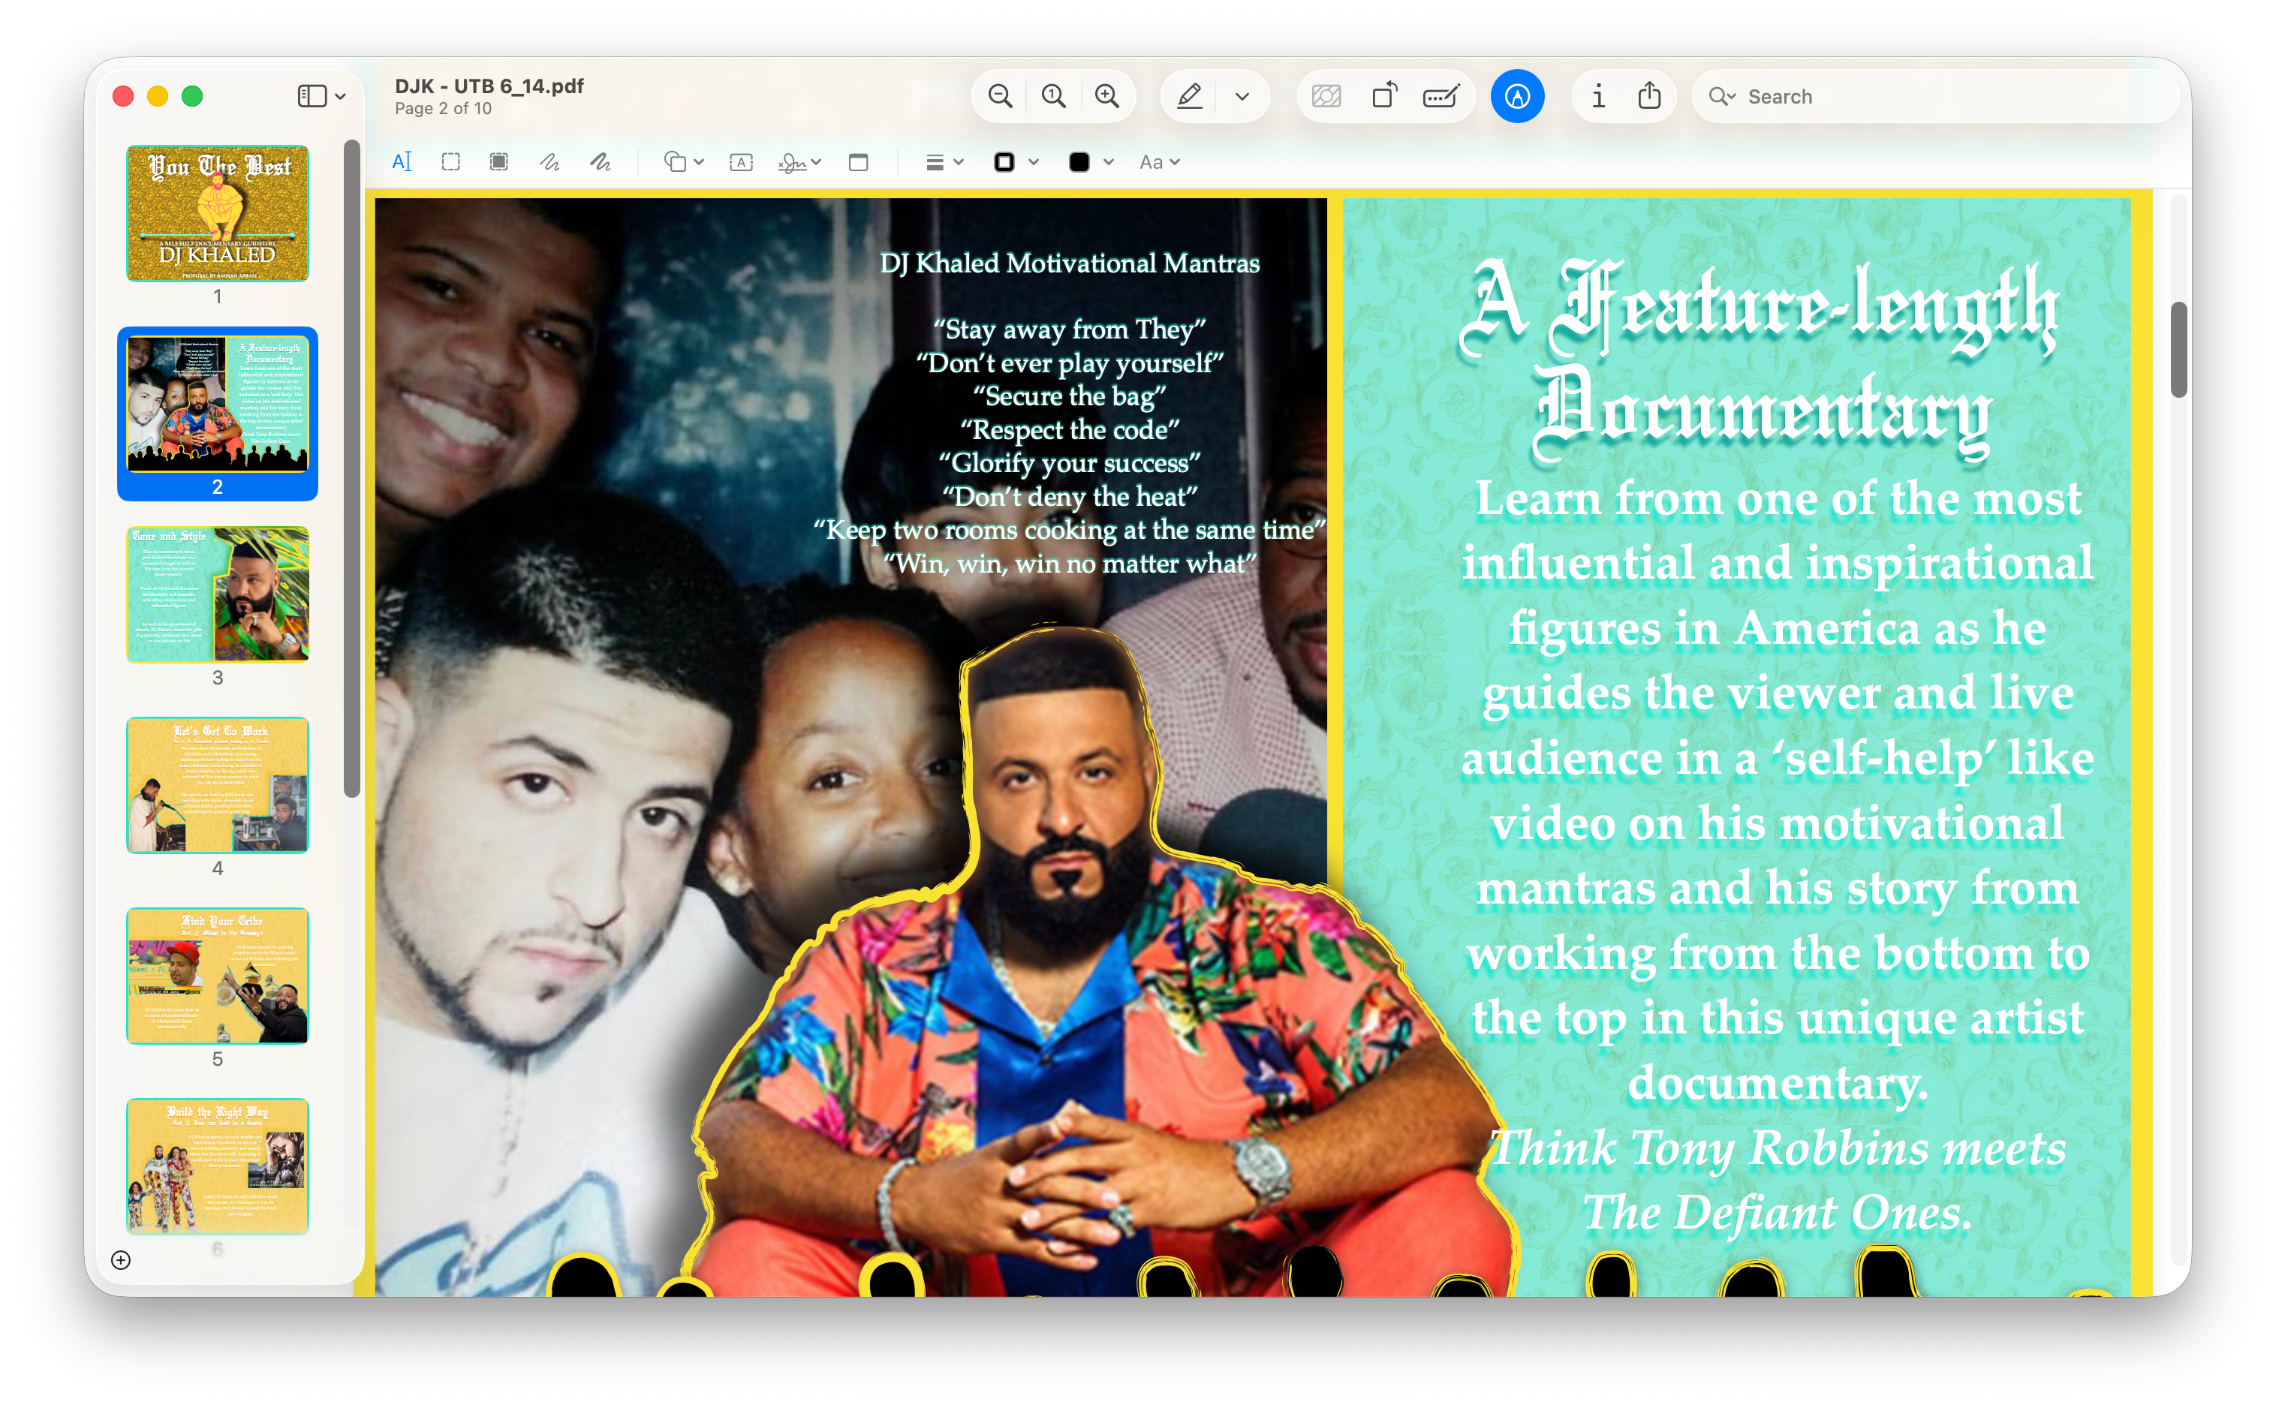
Task: Pick the Draw tool
Action: pyautogui.click(x=601, y=162)
